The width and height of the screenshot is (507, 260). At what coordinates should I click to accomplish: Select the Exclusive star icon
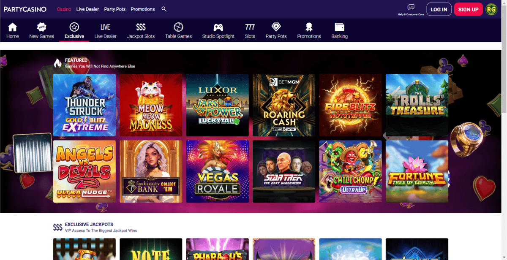click(74, 27)
